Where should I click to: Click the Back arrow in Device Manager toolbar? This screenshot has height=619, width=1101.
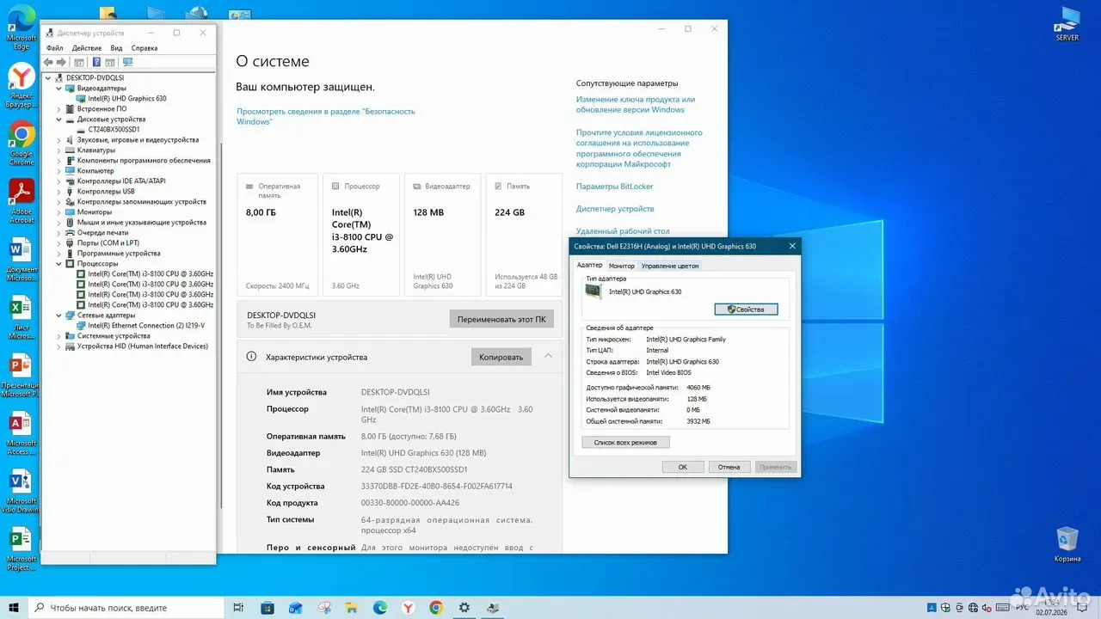tap(48, 62)
